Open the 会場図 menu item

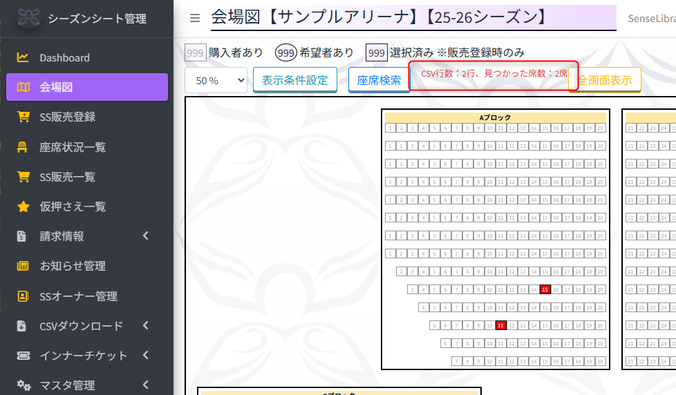pyautogui.click(x=87, y=88)
